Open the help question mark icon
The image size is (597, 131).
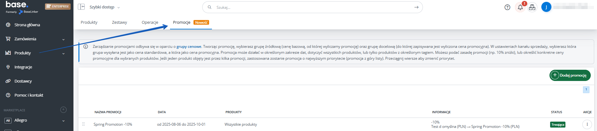[x=507, y=7]
